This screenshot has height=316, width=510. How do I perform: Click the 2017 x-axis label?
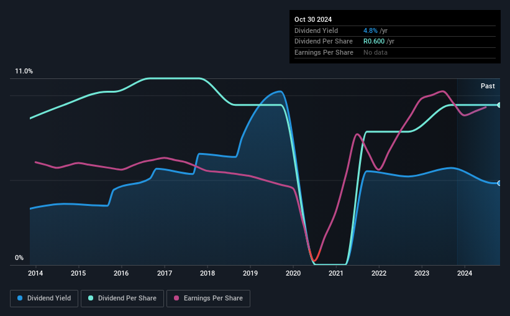[165, 273]
